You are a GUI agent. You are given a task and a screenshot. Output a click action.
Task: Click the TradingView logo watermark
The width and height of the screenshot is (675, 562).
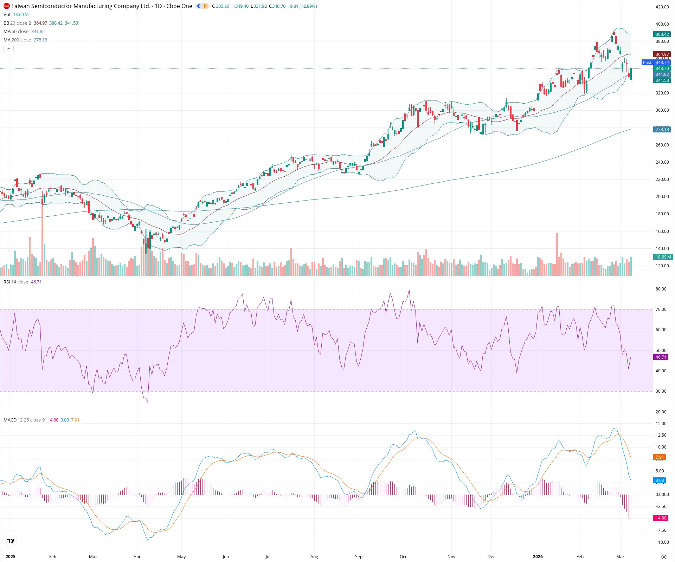11,541
